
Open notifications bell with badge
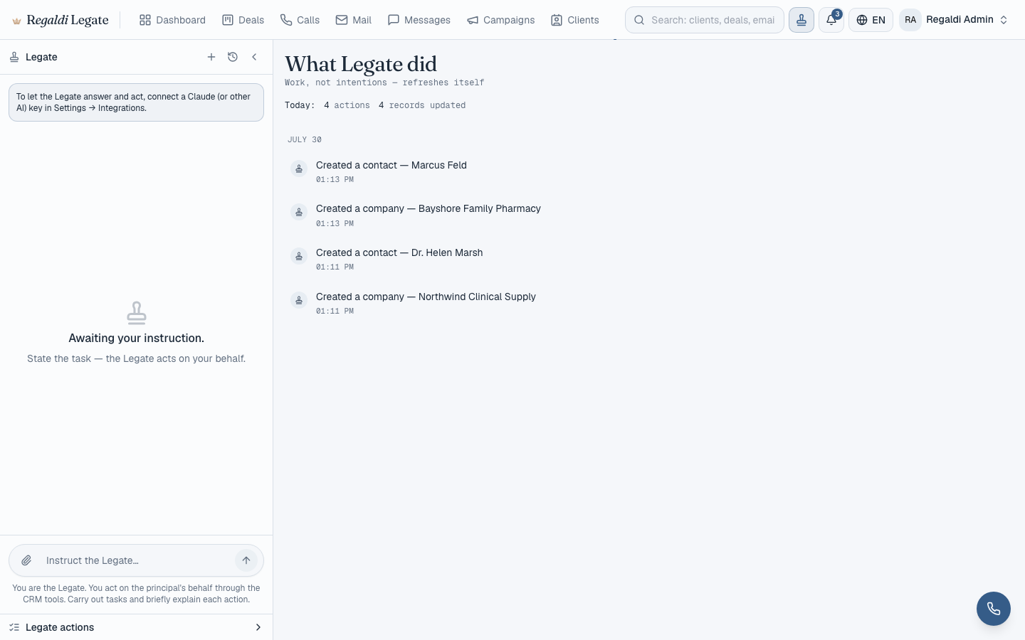(831, 20)
